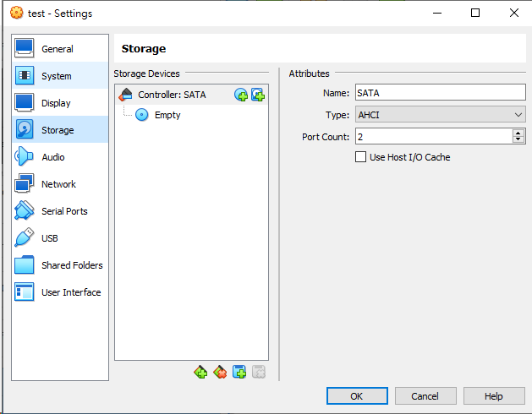This screenshot has height=414, width=532.
Task: Decrease Port Count with the down arrow
Action: 518,139
